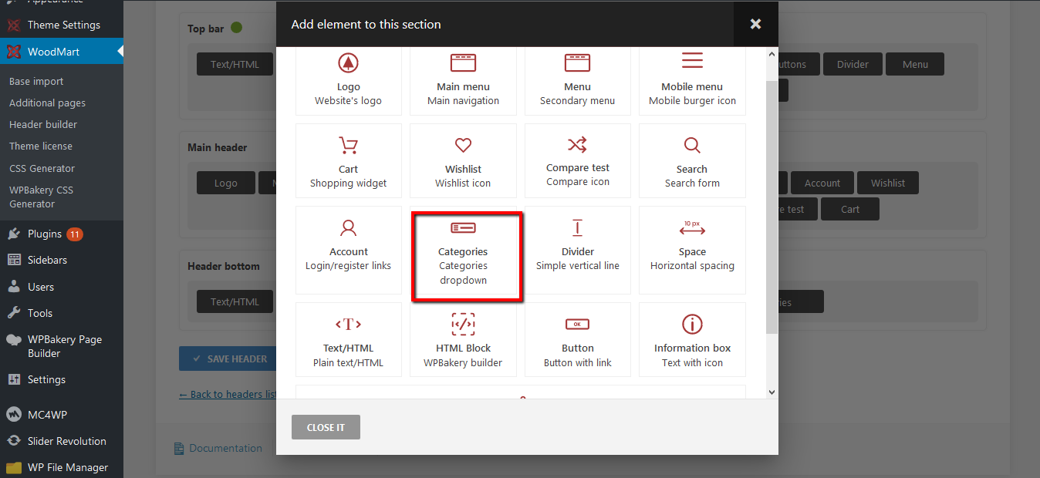This screenshot has height=478, width=1040.
Task: Open Slider Revolution admin menu
Action: 62,441
